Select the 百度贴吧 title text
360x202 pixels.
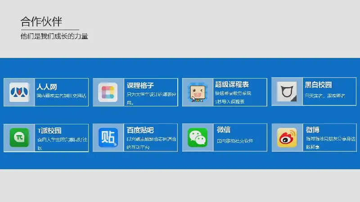click(140, 130)
